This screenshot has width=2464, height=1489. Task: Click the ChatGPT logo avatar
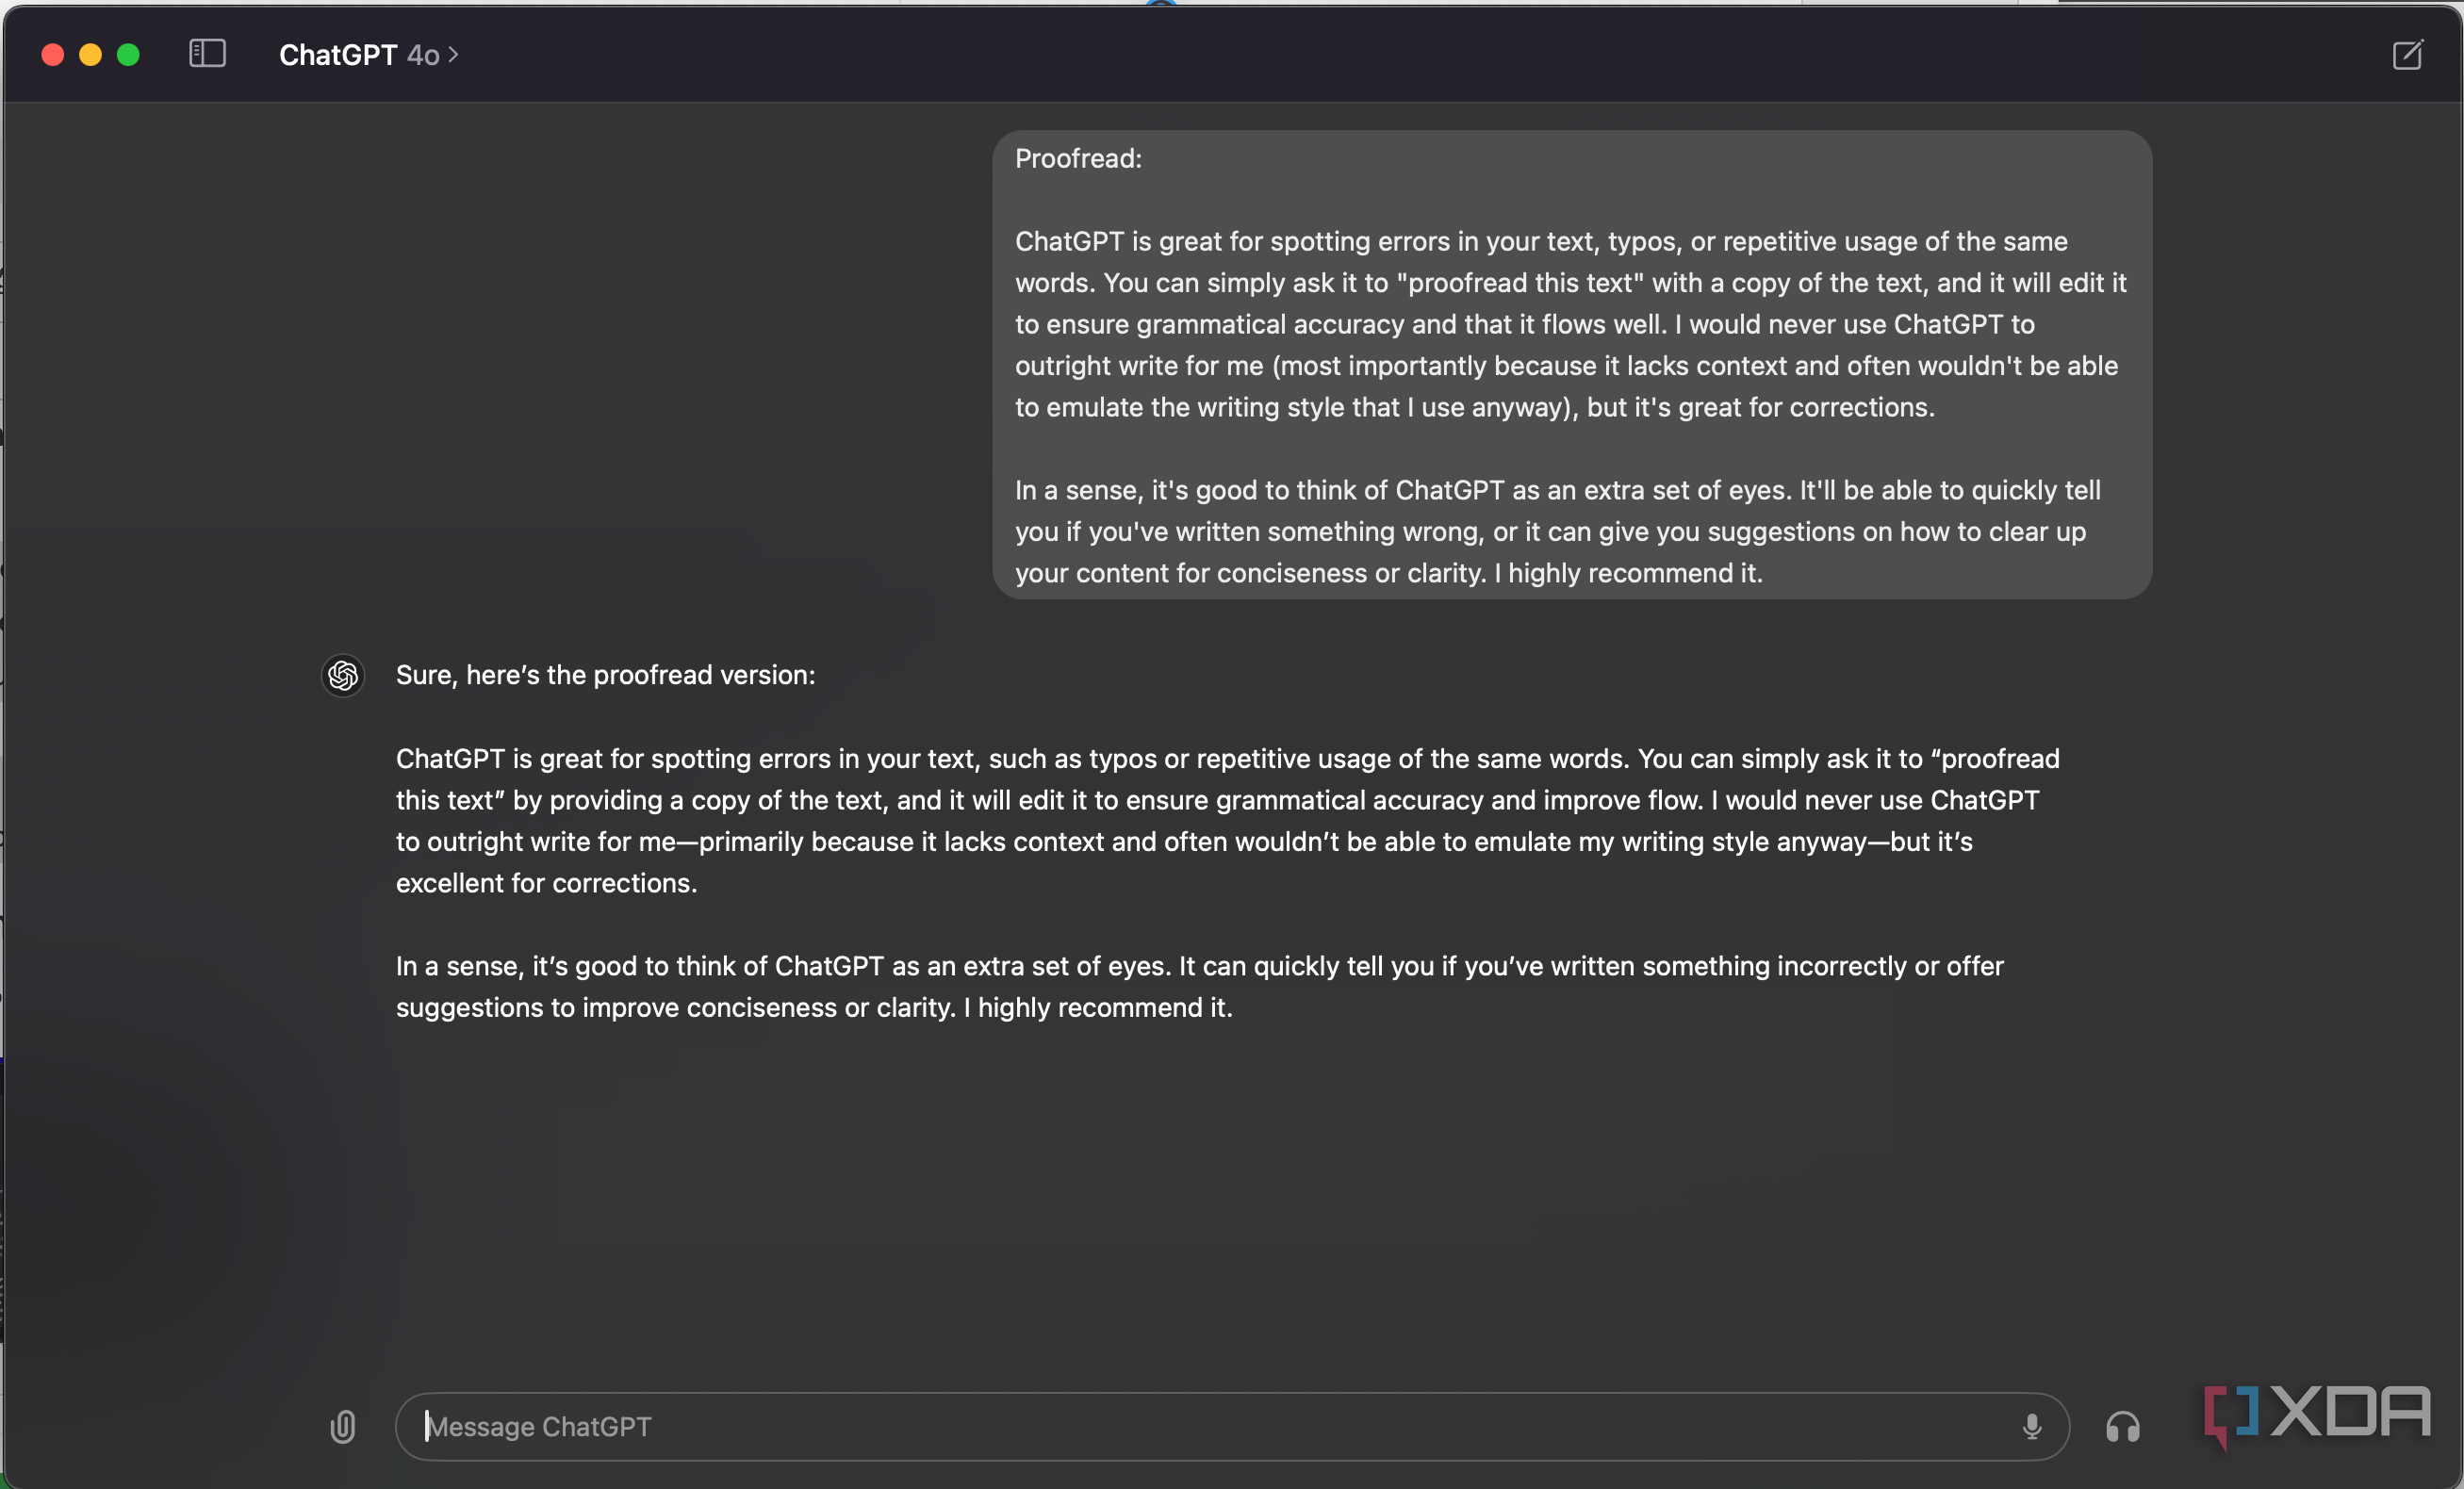[343, 675]
